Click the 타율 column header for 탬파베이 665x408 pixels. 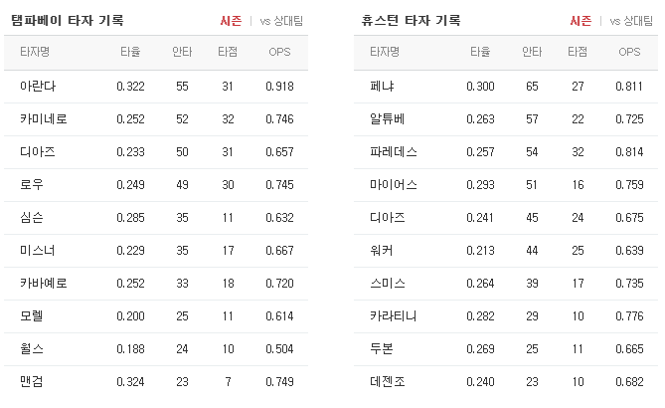pyautogui.click(x=130, y=52)
